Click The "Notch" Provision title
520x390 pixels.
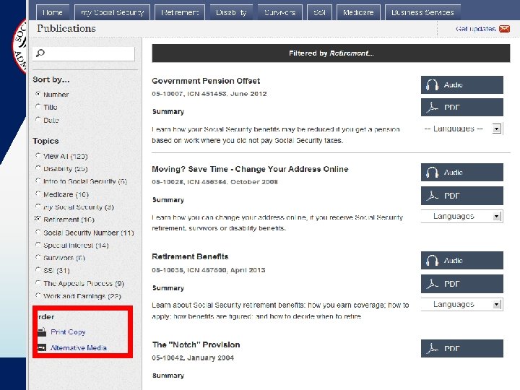[x=196, y=344]
